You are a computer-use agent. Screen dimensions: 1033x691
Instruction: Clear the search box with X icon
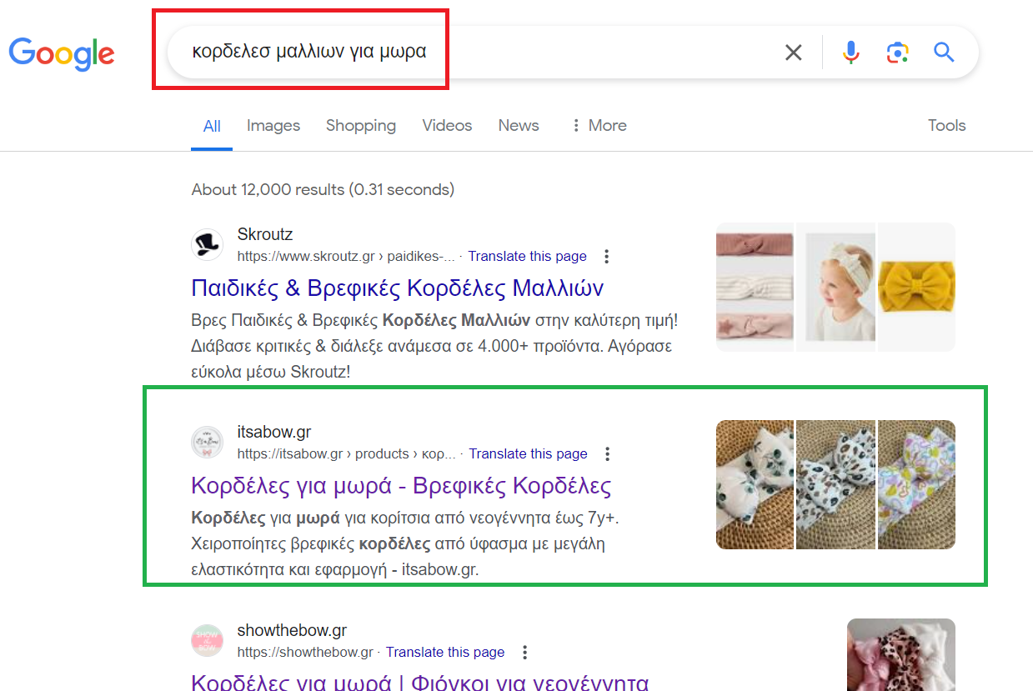click(x=793, y=53)
